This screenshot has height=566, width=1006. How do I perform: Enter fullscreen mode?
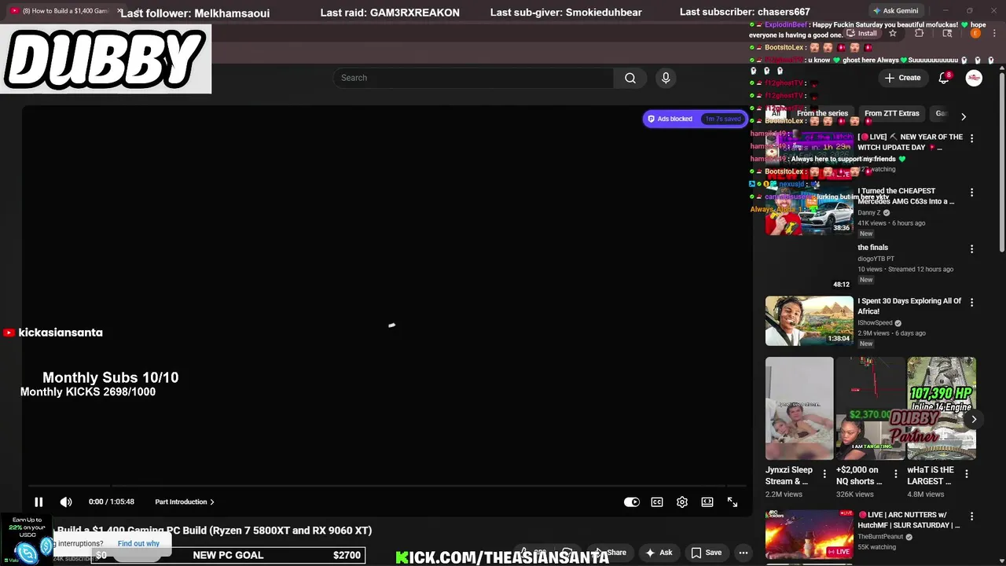732,502
